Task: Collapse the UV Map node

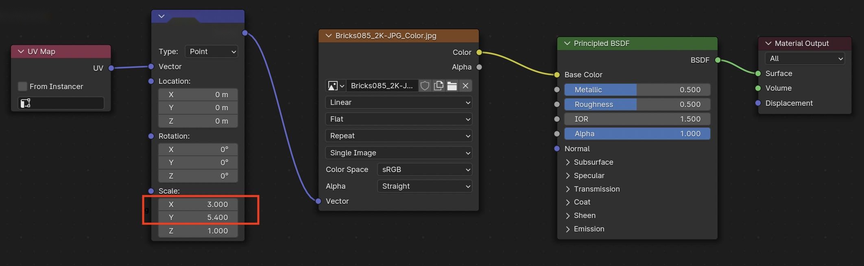Action: tap(21, 52)
